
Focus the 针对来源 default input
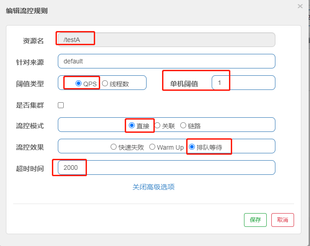(x=167, y=61)
